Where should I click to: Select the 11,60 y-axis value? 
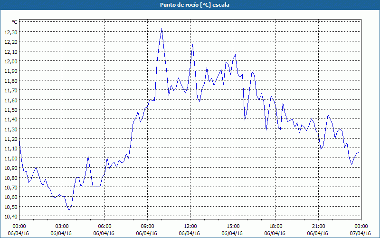11,100
